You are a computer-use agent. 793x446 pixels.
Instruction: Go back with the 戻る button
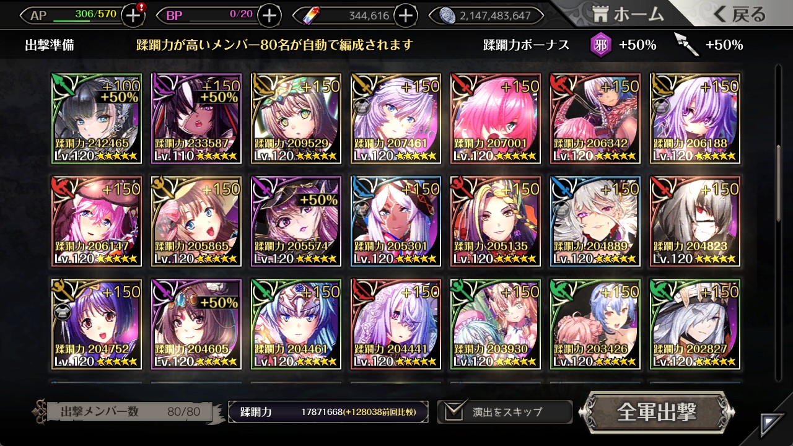click(x=739, y=14)
